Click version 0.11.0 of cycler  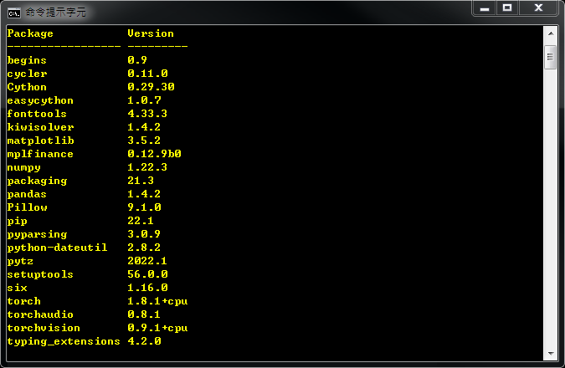click(147, 74)
